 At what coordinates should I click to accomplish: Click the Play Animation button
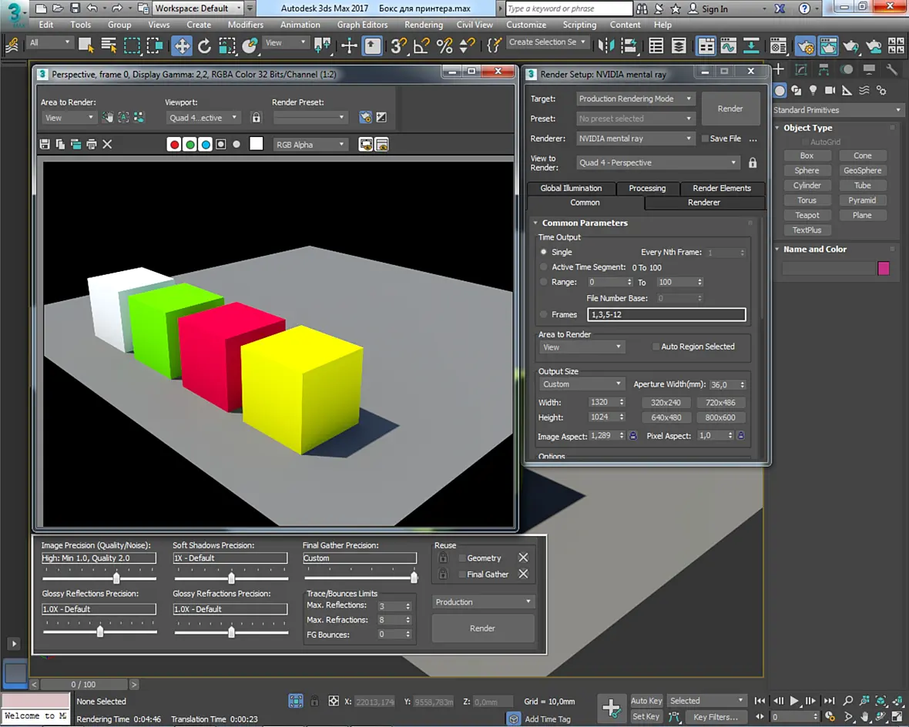(794, 701)
